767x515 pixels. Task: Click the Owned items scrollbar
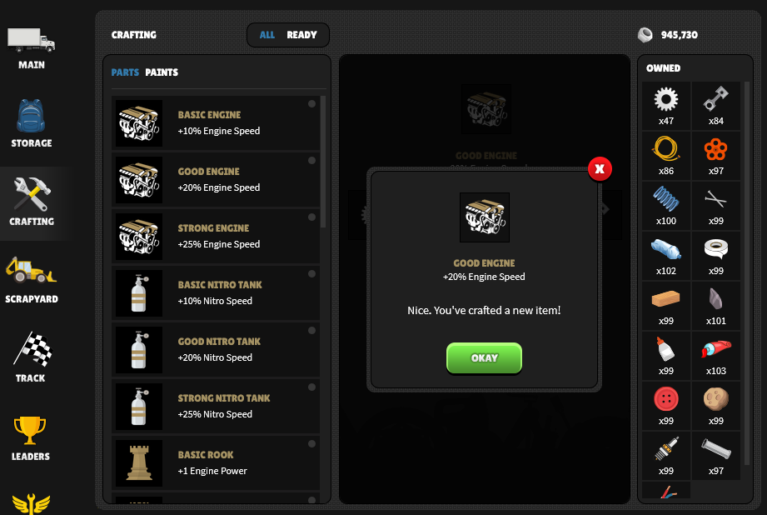coord(747,272)
